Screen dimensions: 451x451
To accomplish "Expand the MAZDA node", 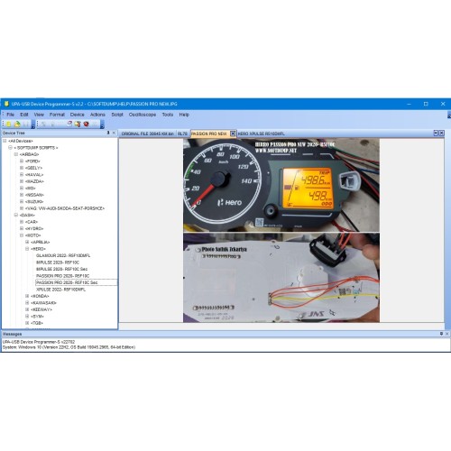I will coord(22,181).
